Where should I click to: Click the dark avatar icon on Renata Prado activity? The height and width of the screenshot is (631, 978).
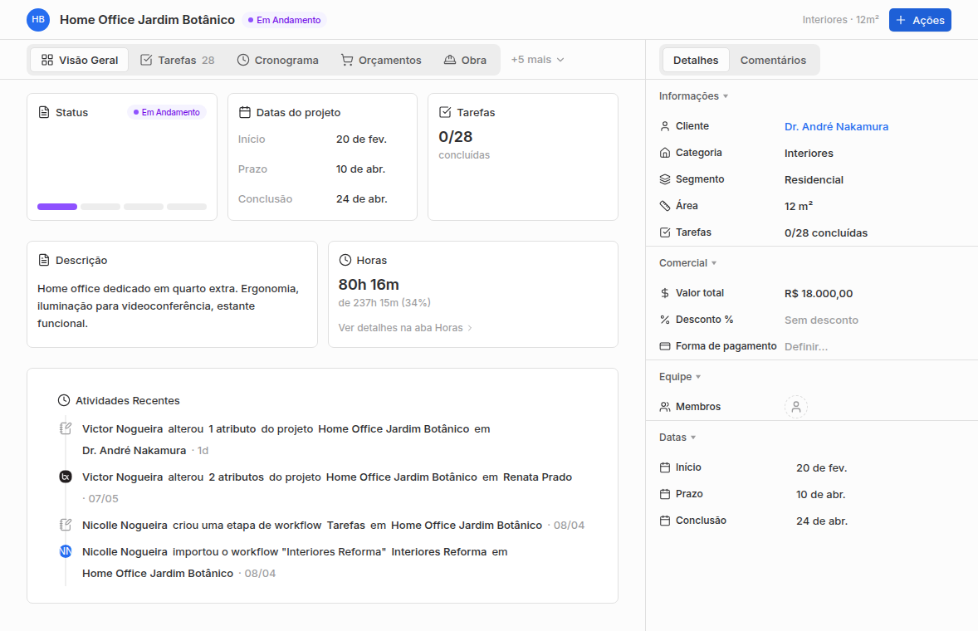[66, 477]
